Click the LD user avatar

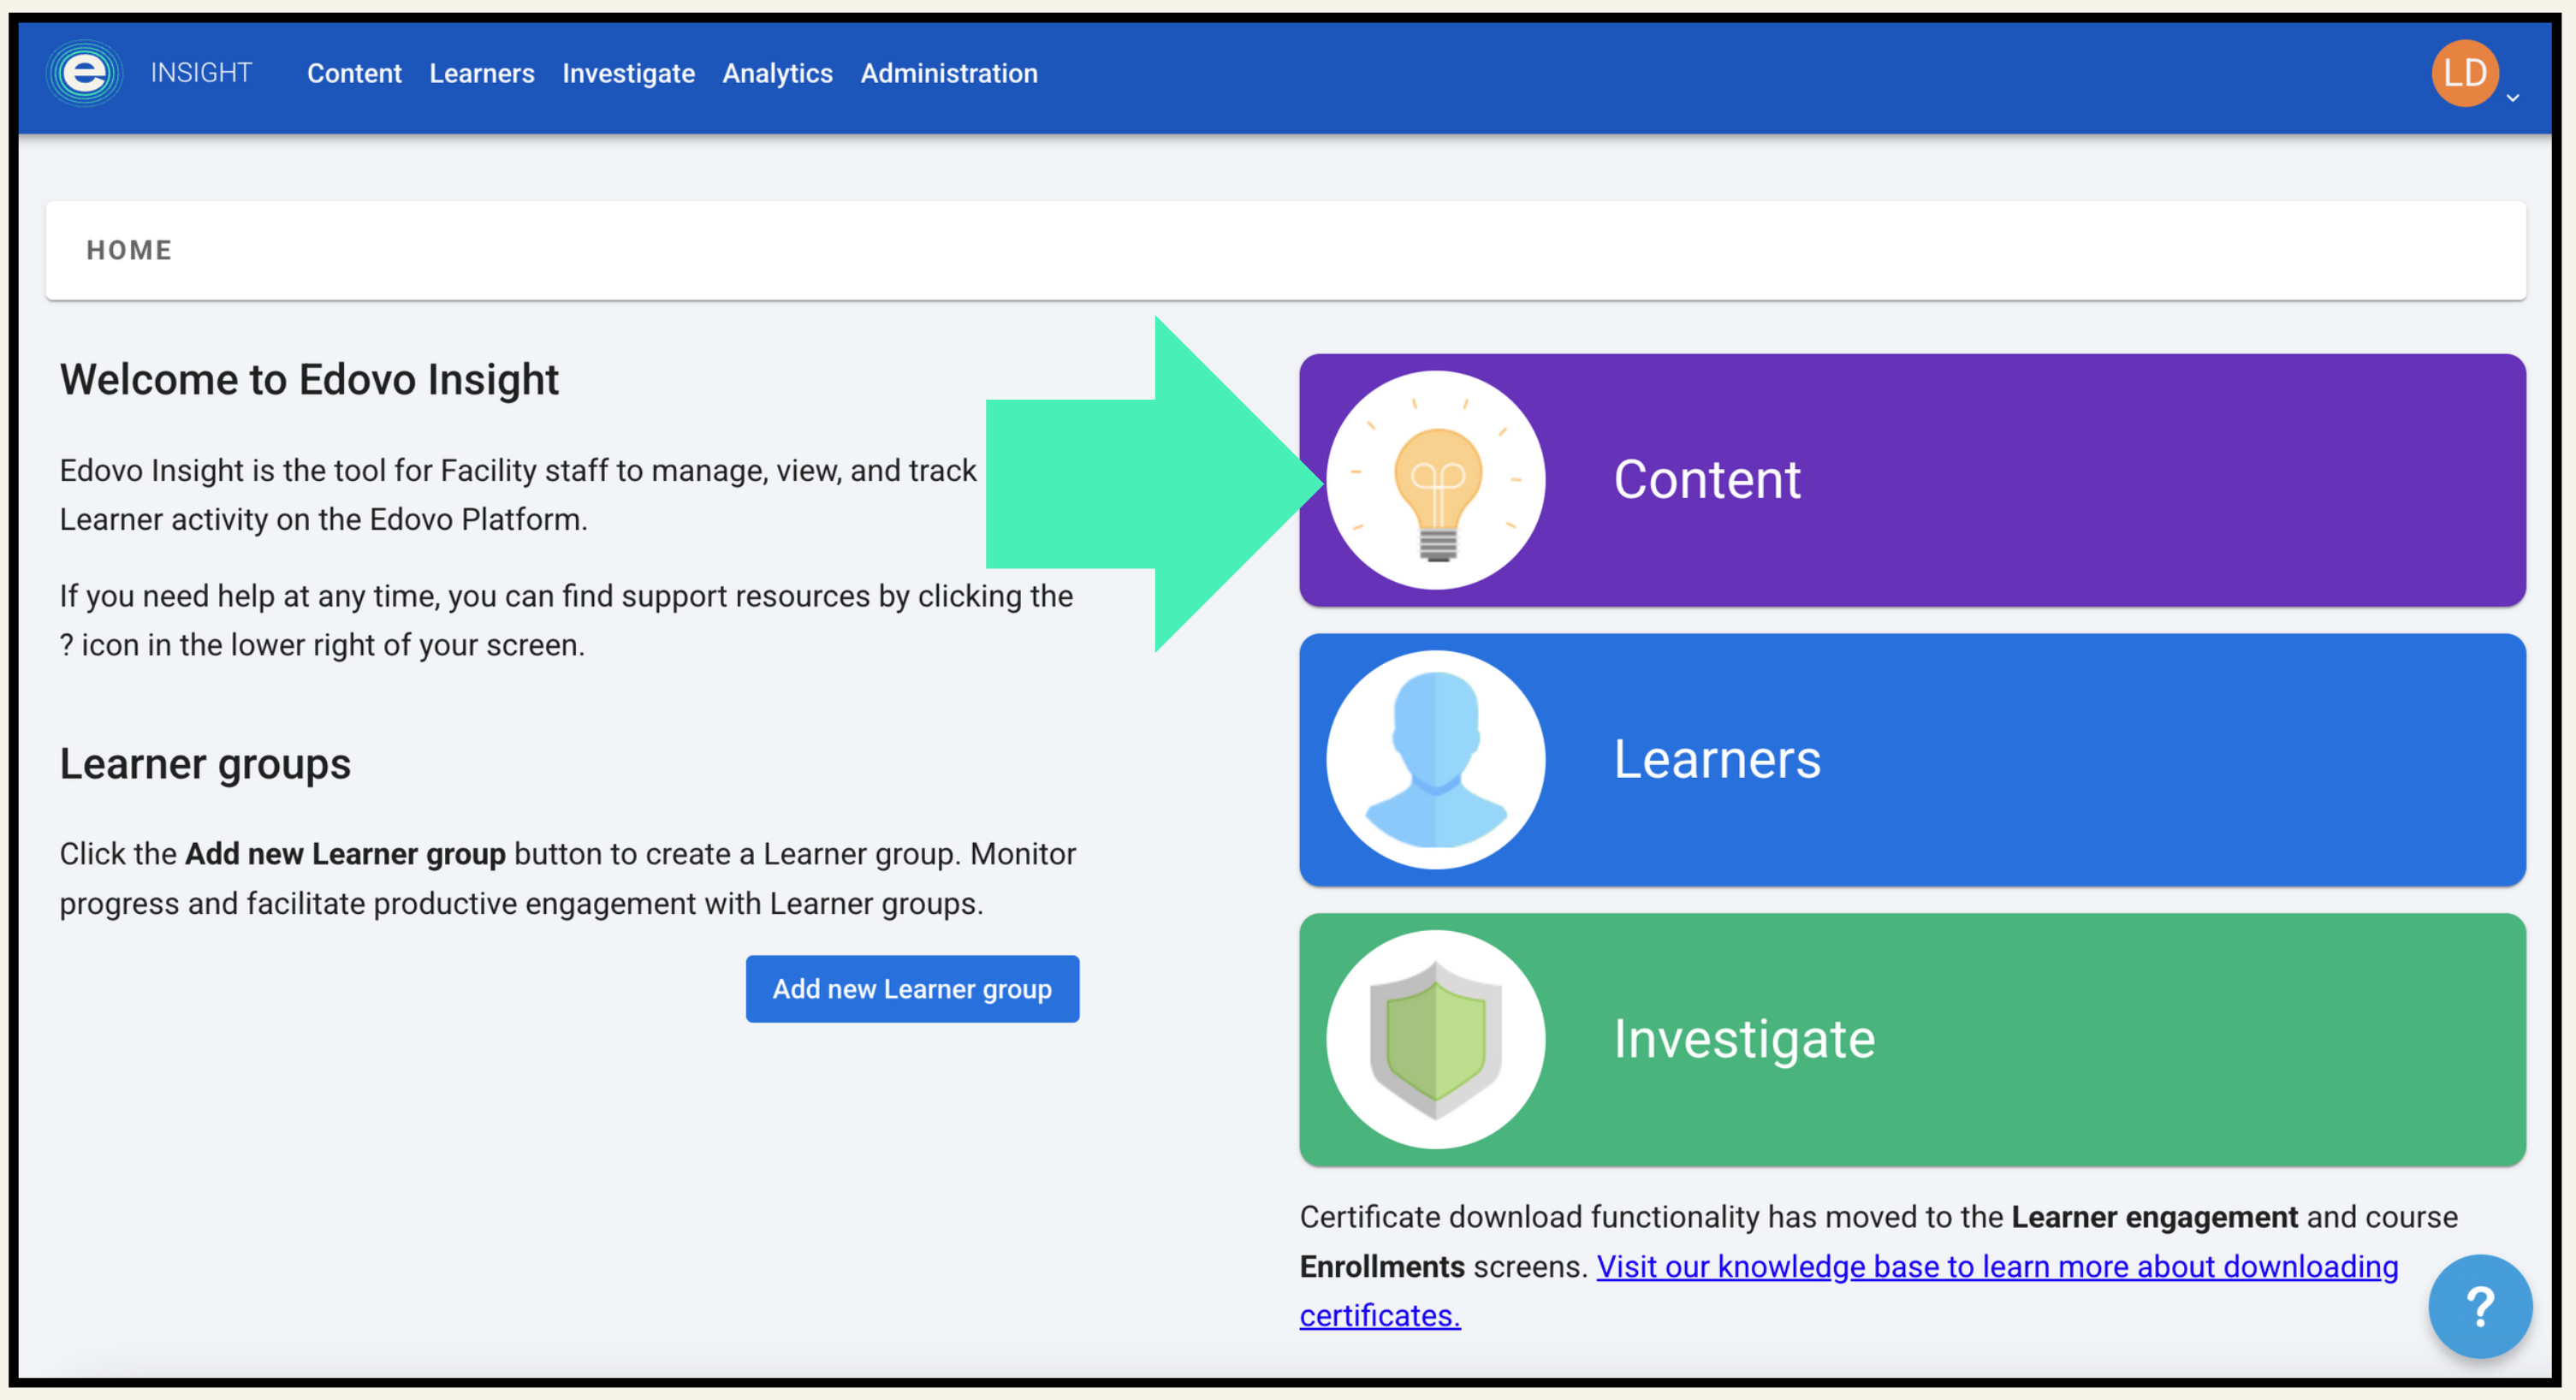(x=2464, y=73)
